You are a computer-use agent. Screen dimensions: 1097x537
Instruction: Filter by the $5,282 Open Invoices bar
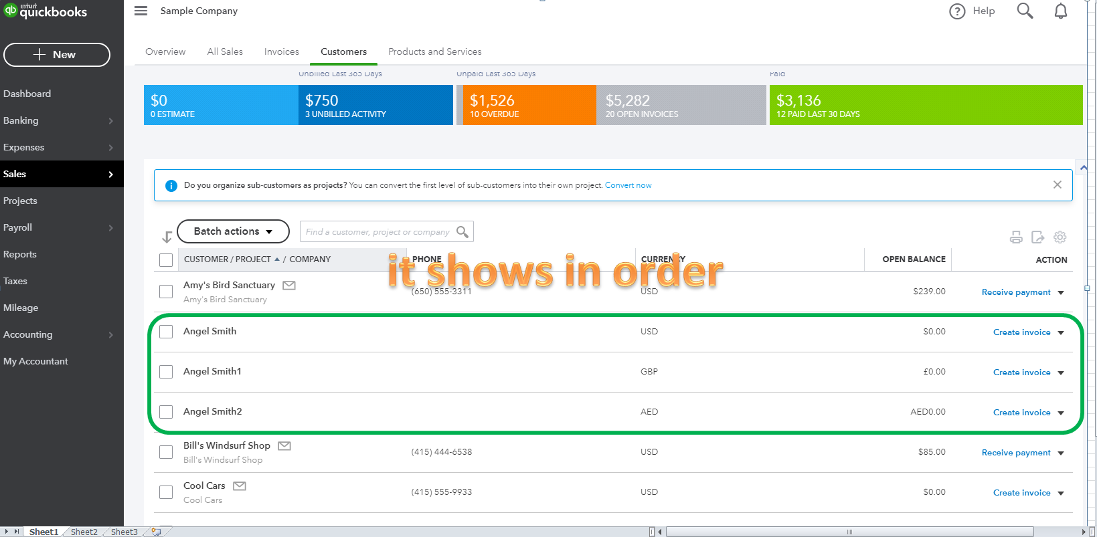tap(681, 105)
